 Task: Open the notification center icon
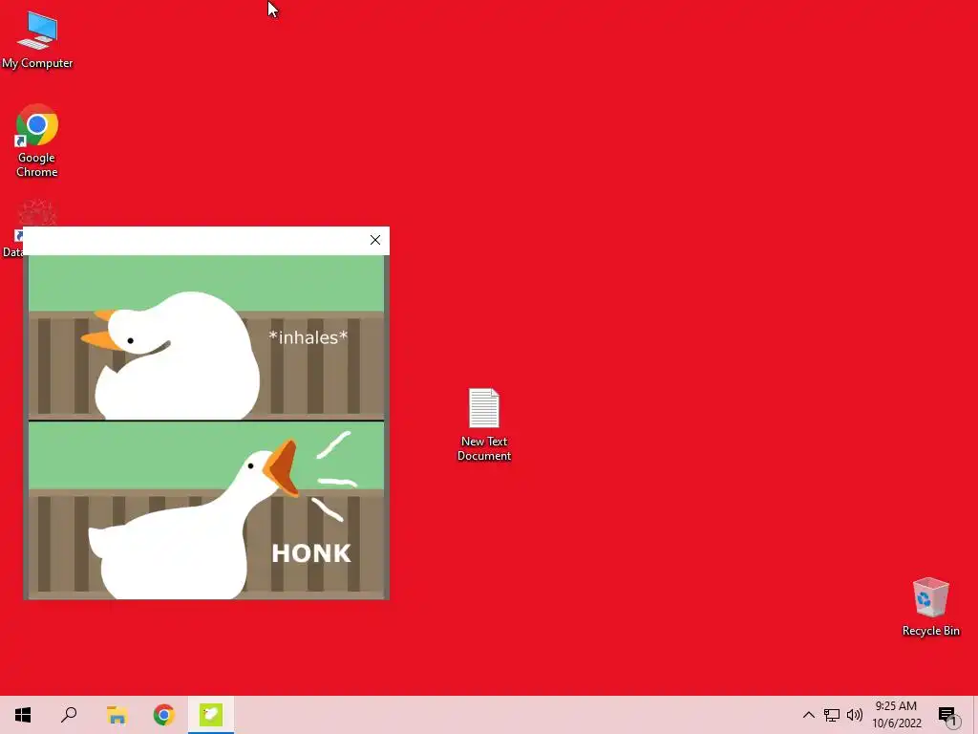point(948,716)
